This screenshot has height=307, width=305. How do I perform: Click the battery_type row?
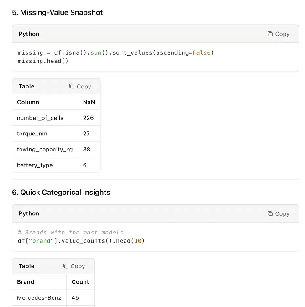[x=56, y=165]
